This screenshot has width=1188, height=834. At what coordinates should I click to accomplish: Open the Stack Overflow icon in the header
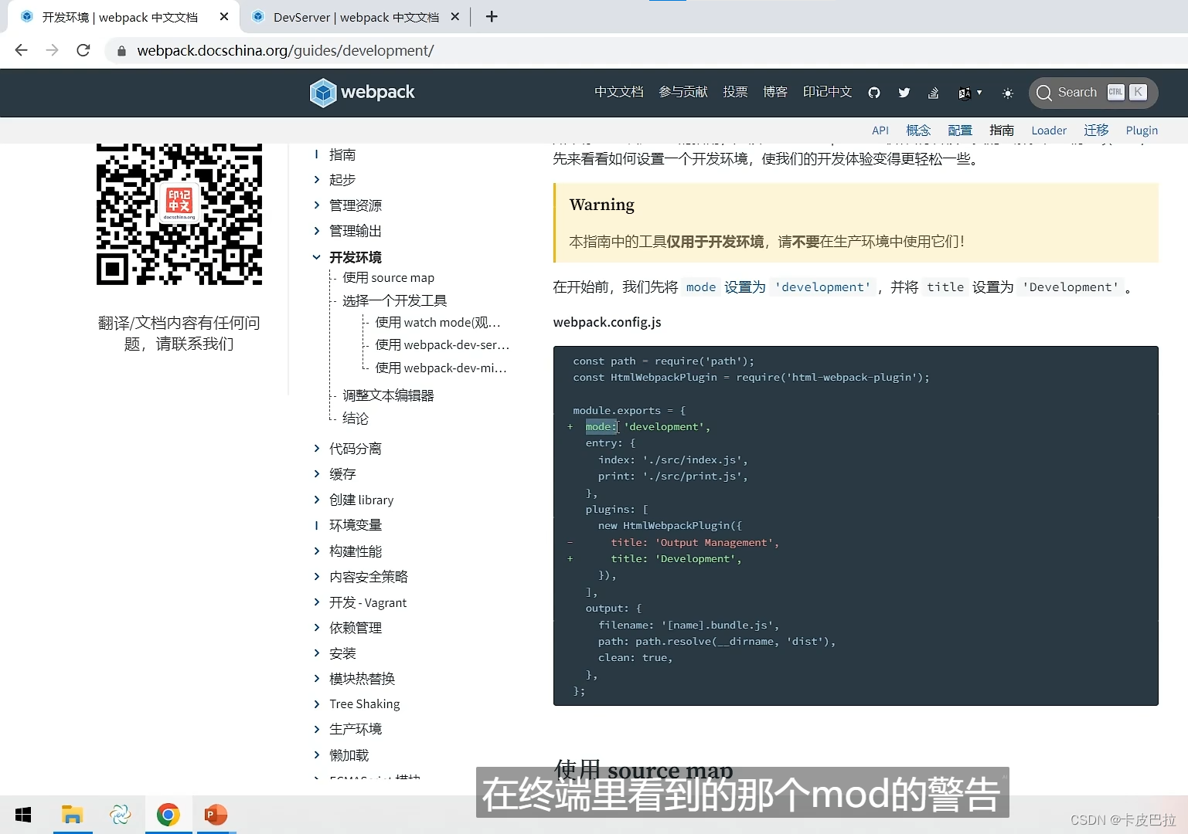(x=934, y=93)
